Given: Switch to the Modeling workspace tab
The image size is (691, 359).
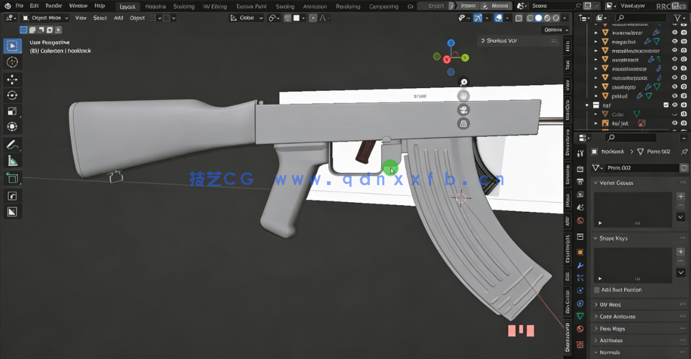Looking at the screenshot, I should [x=155, y=6].
